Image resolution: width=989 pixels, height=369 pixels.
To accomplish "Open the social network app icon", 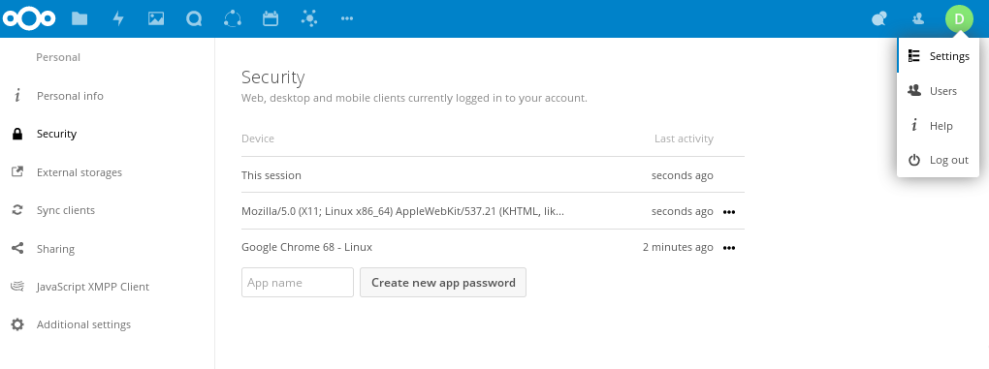I will pos(309,19).
